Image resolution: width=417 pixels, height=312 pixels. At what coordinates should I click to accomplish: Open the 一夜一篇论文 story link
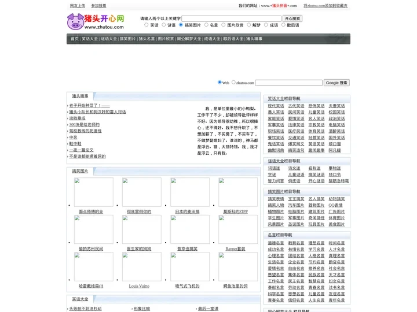click(82, 150)
